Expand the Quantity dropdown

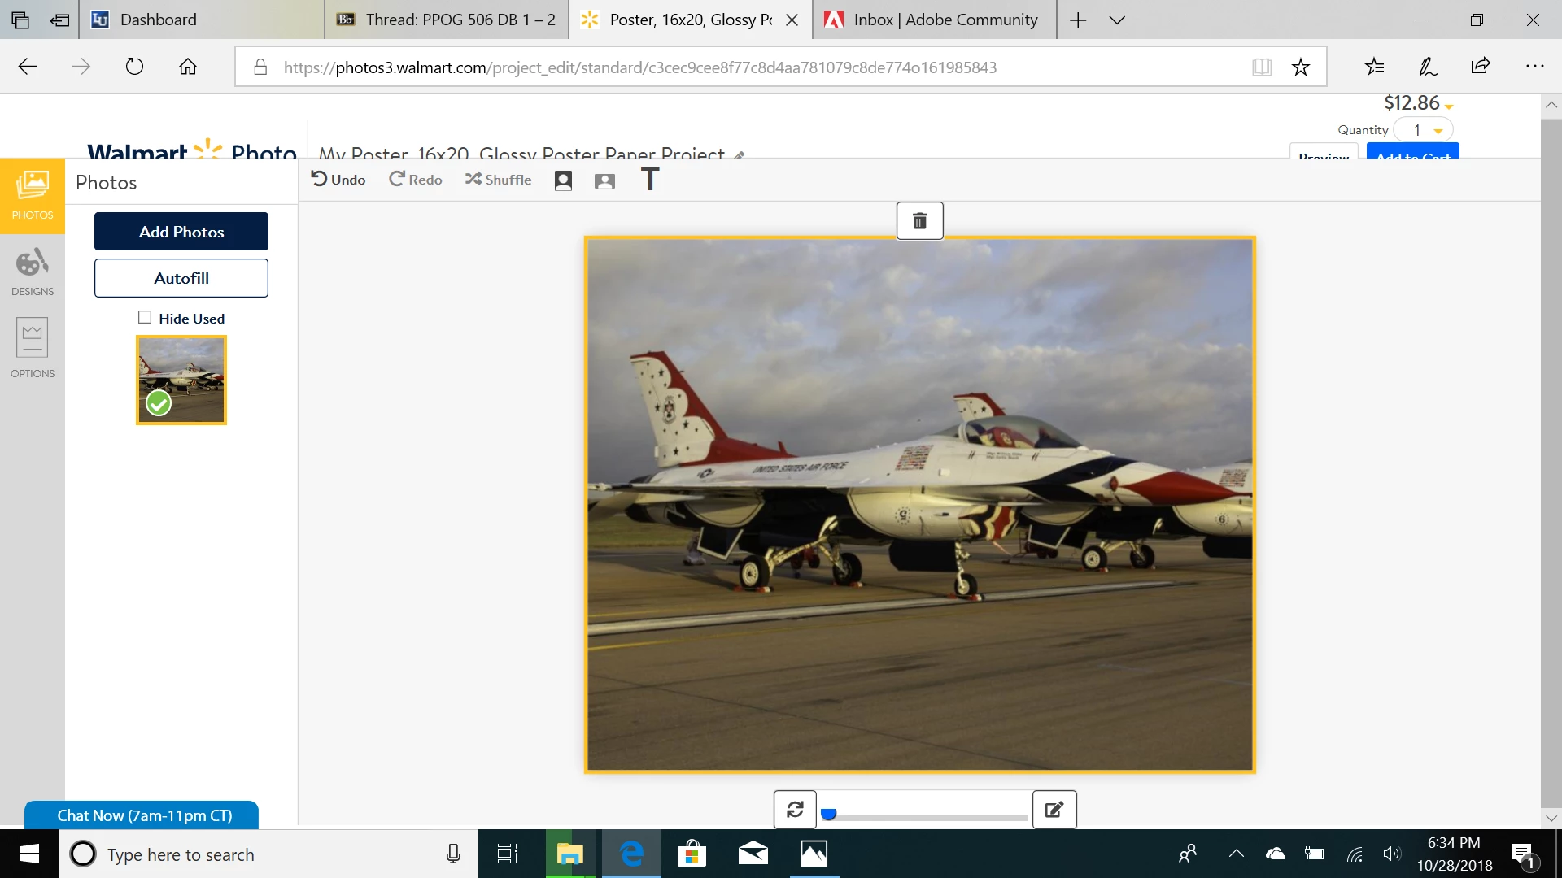(x=1438, y=131)
